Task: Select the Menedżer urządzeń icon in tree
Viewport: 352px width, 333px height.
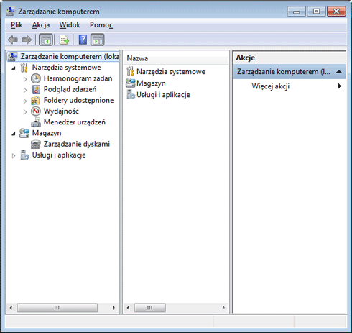Action: coord(36,122)
